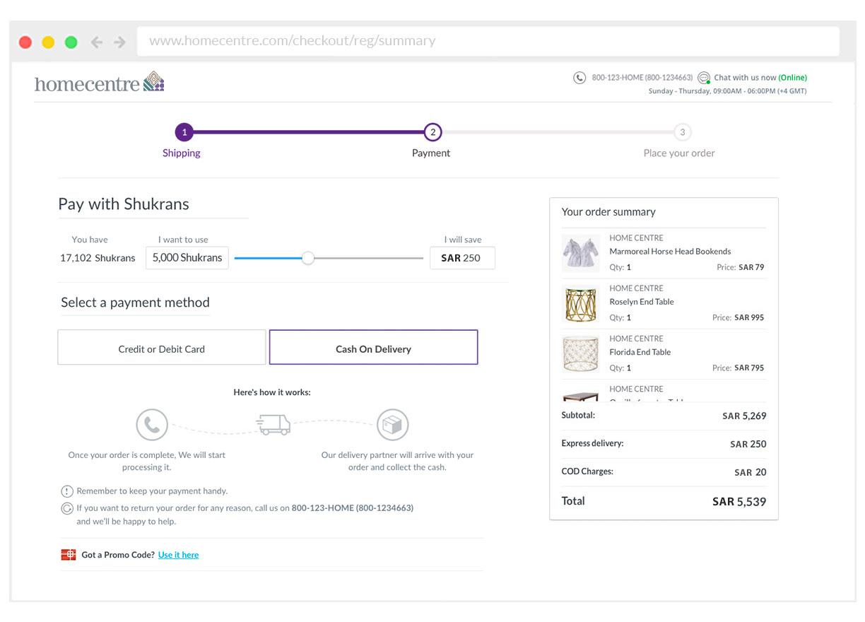Go to Shipping step 1
The width and height of the screenshot is (865, 622).
coord(184,132)
